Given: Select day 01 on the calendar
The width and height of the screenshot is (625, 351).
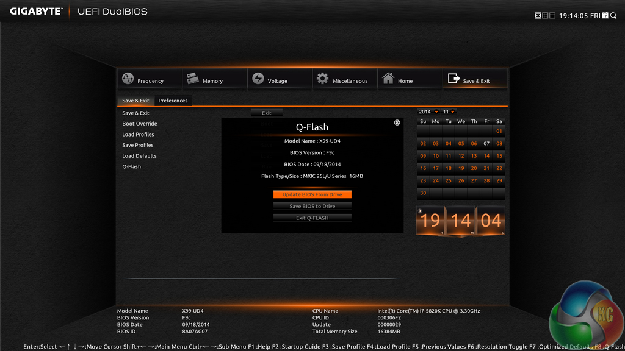Looking at the screenshot, I should click(x=499, y=132).
